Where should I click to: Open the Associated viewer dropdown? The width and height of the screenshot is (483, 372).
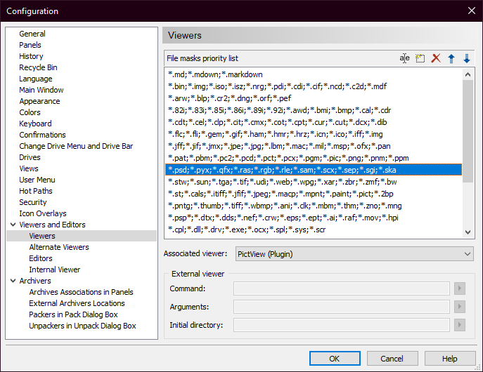[x=354, y=253]
